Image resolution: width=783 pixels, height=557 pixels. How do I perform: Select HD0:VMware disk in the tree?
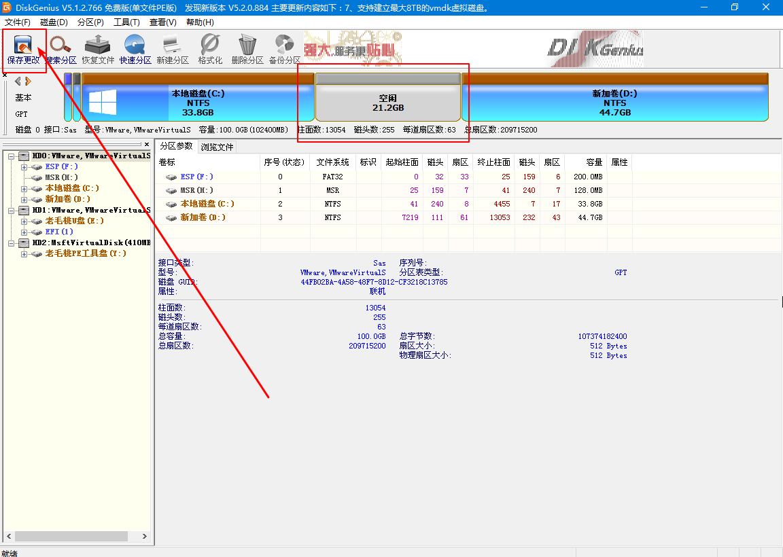coord(91,156)
